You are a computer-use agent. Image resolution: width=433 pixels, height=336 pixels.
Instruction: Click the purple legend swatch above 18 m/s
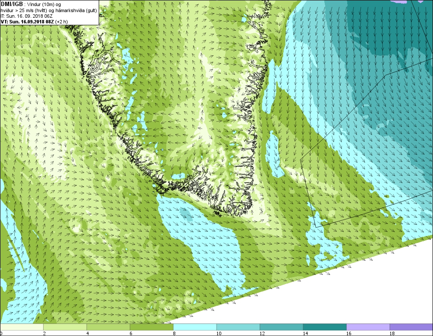tap(411, 327)
